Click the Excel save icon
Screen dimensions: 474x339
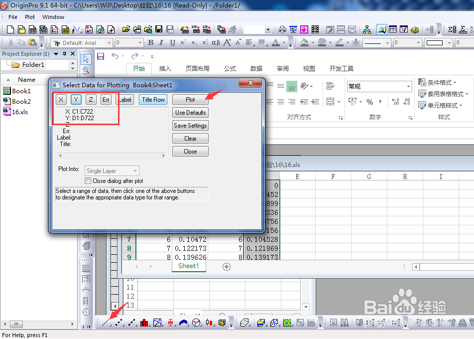pyautogui.click(x=101, y=56)
